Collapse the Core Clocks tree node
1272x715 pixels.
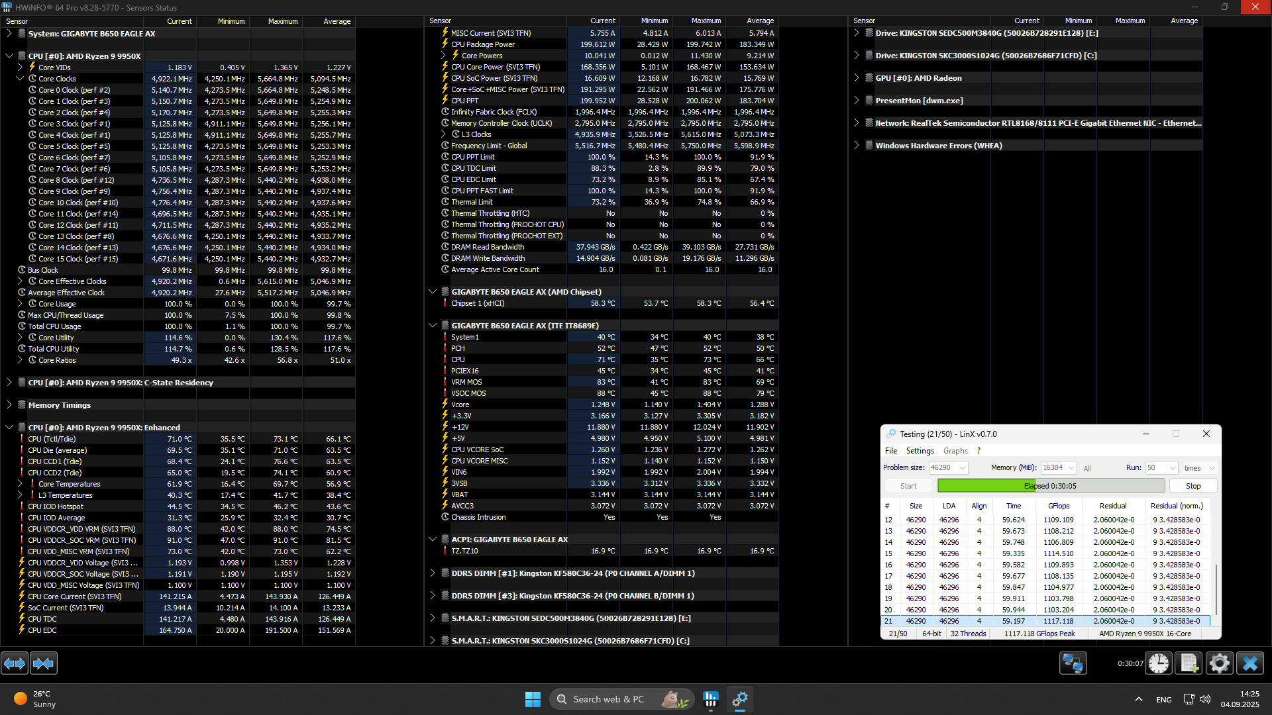click(20, 79)
